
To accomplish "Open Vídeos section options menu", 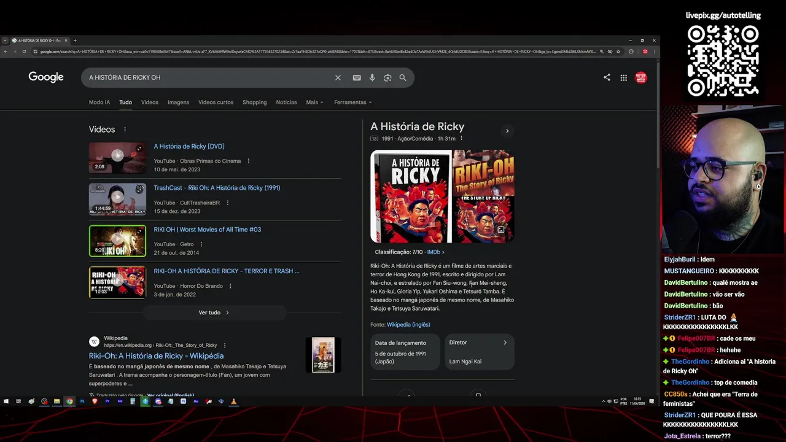I will pyautogui.click(x=125, y=130).
